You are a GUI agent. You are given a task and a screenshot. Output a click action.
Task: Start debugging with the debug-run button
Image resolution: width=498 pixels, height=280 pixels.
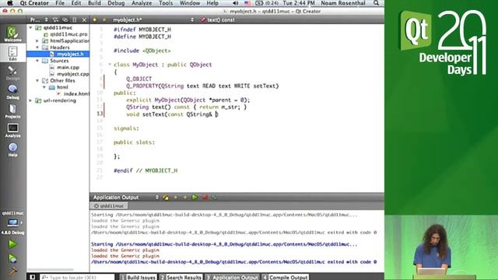[12, 258]
